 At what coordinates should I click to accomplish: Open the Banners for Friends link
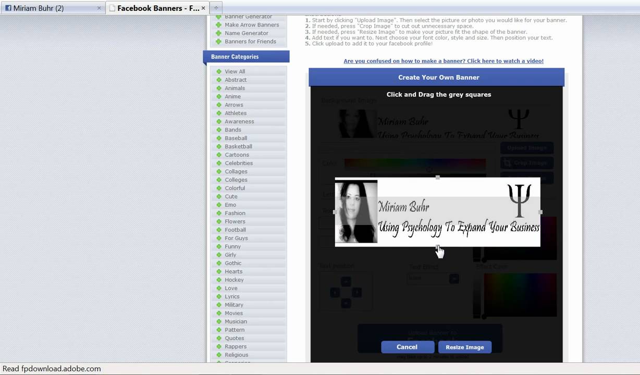(251, 41)
